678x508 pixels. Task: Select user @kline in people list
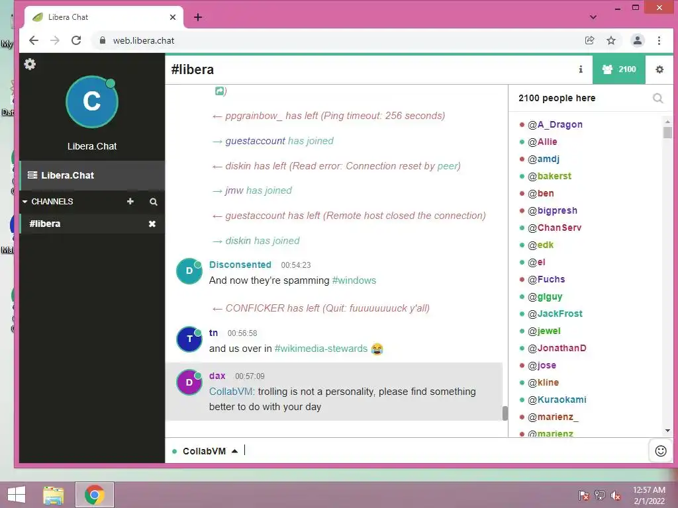click(x=543, y=383)
